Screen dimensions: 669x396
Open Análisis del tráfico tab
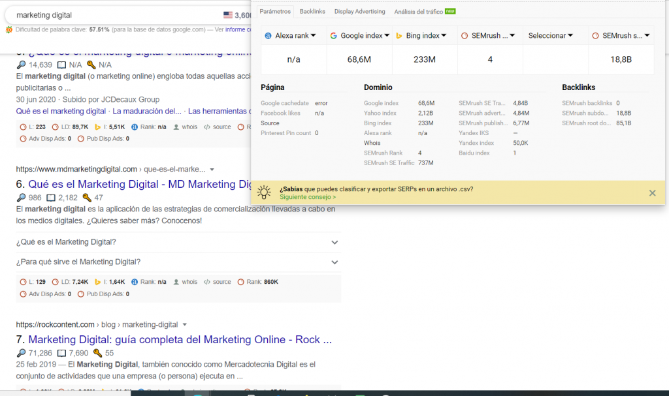tap(425, 12)
